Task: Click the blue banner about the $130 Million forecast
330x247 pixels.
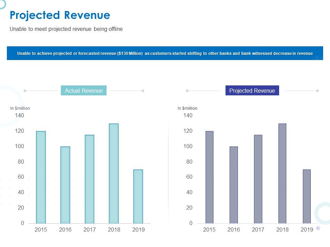Action: click(165, 53)
